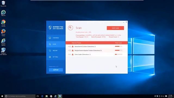
Task: Open Babylon desktop shortcut
Action: [3, 13]
